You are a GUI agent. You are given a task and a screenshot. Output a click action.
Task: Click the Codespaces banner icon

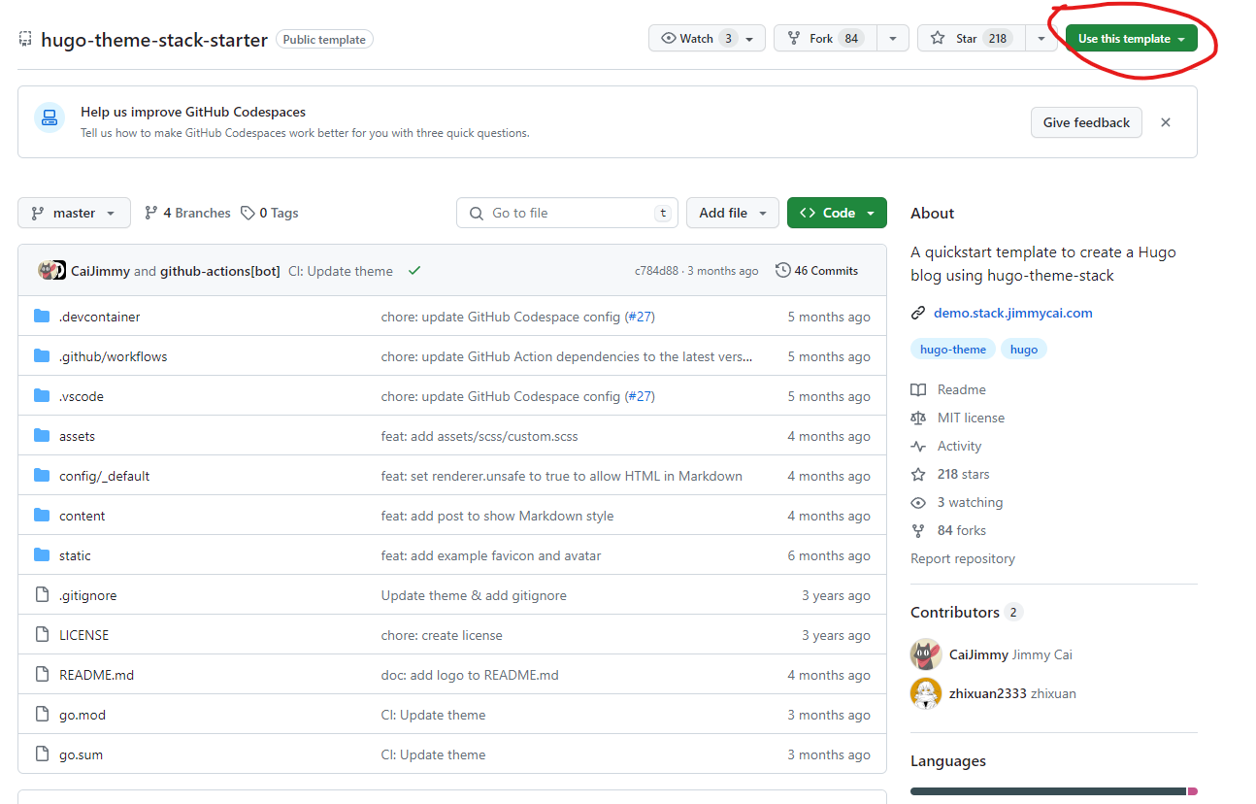tap(50, 118)
